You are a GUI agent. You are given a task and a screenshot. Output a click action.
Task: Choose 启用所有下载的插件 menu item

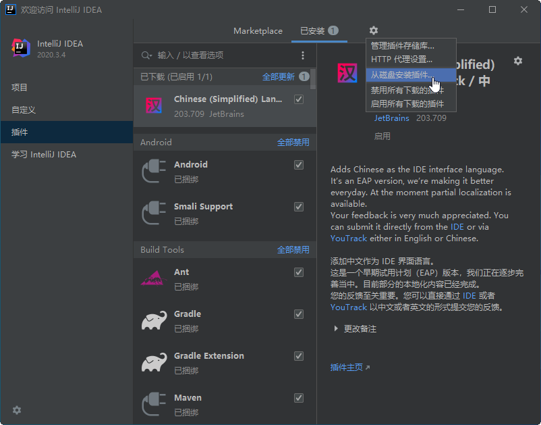tap(411, 103)
